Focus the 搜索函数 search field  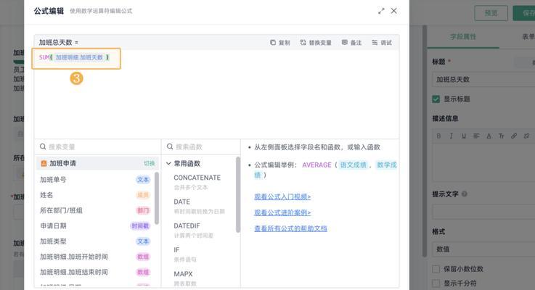click(x=200, y=146)
